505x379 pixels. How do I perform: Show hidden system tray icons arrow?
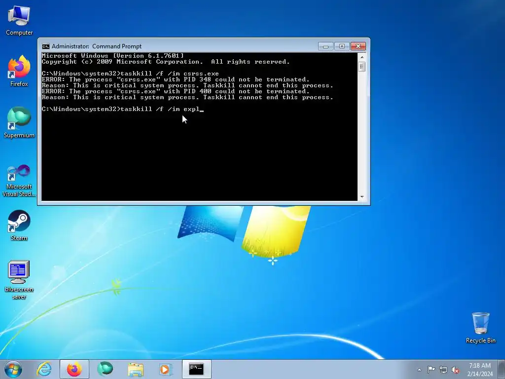[419, 370]
